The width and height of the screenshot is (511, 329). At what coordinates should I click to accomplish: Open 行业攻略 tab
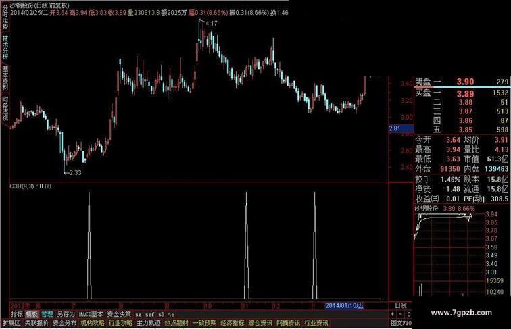tap(120, 323)
